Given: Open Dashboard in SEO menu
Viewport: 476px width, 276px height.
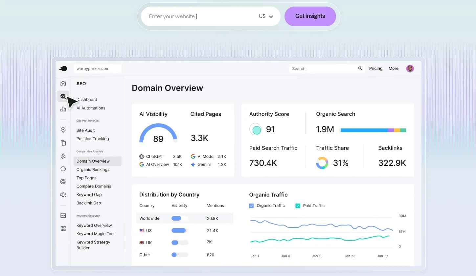Looking at the screenshot, I should [87, 100].
